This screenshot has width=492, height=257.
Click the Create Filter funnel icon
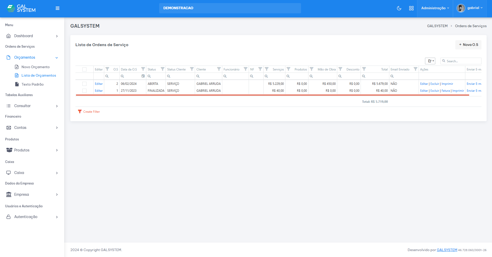coord(80,112)
